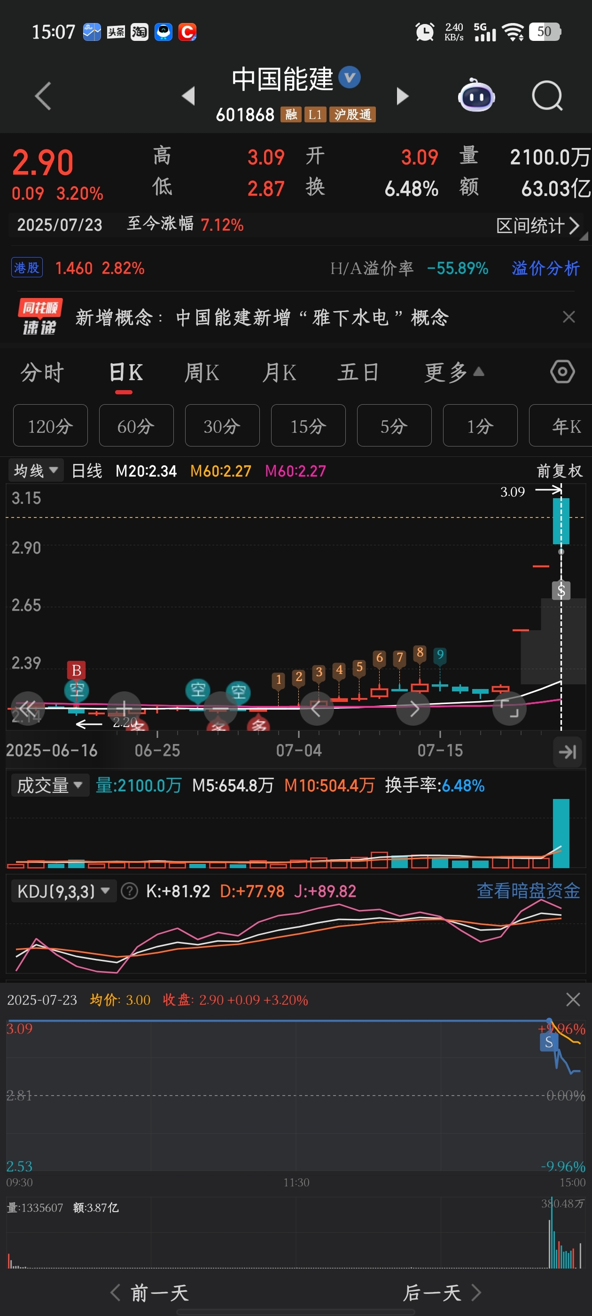Tap the numbered 9 signal marker
Screen dimensions: 592x1316
(440, 655)
